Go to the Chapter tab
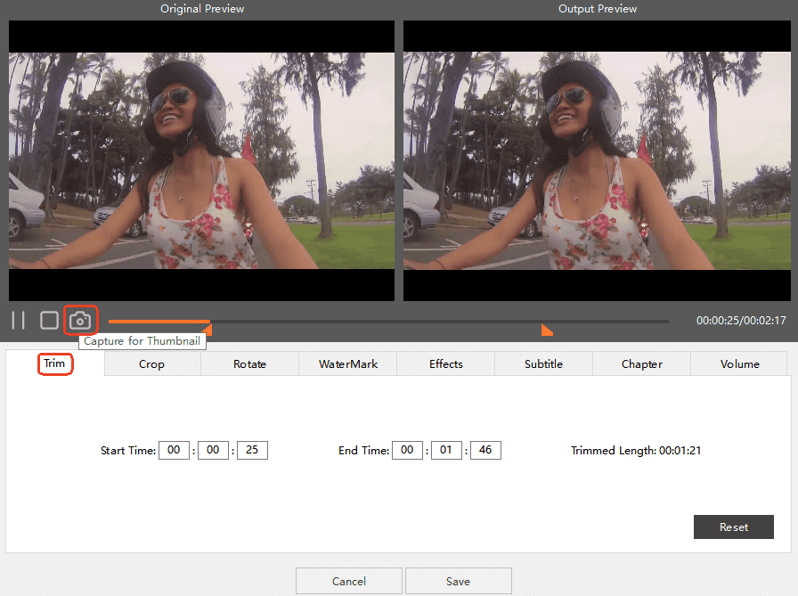Viewport: 798px width, 596px height. click(x=641, y=363)
